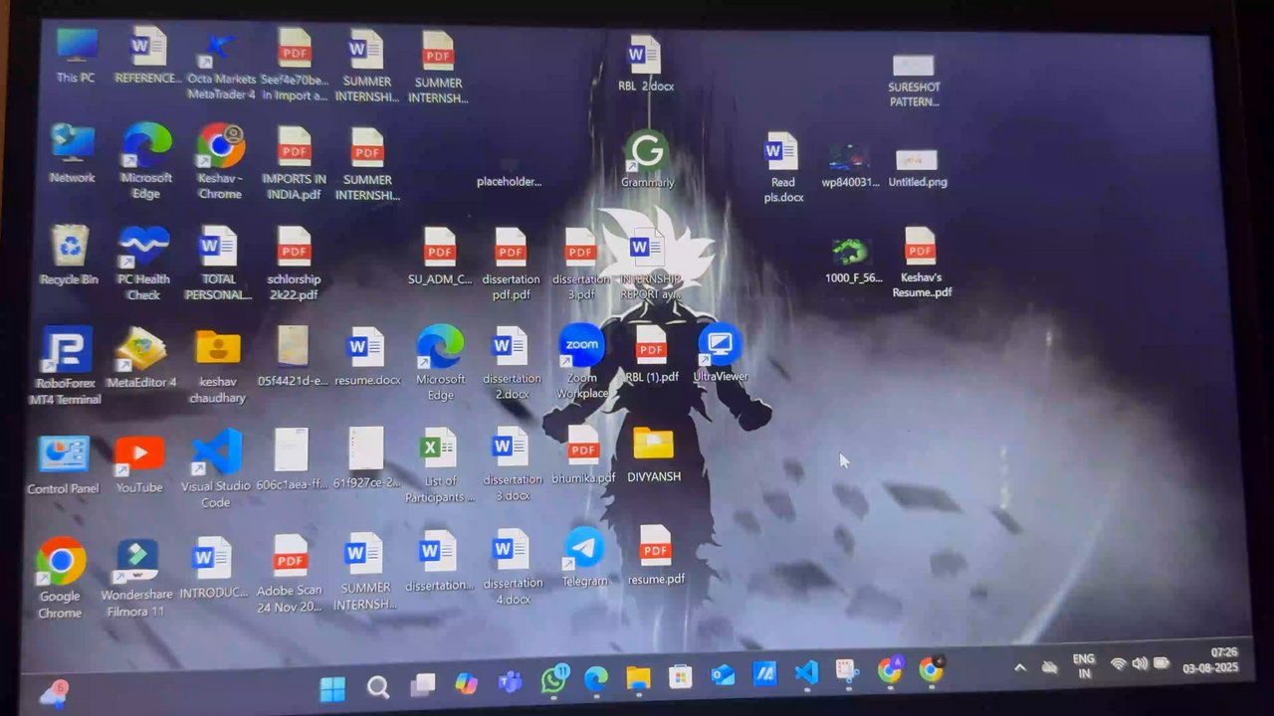Select REFERENCE Word document

[148, 56]
